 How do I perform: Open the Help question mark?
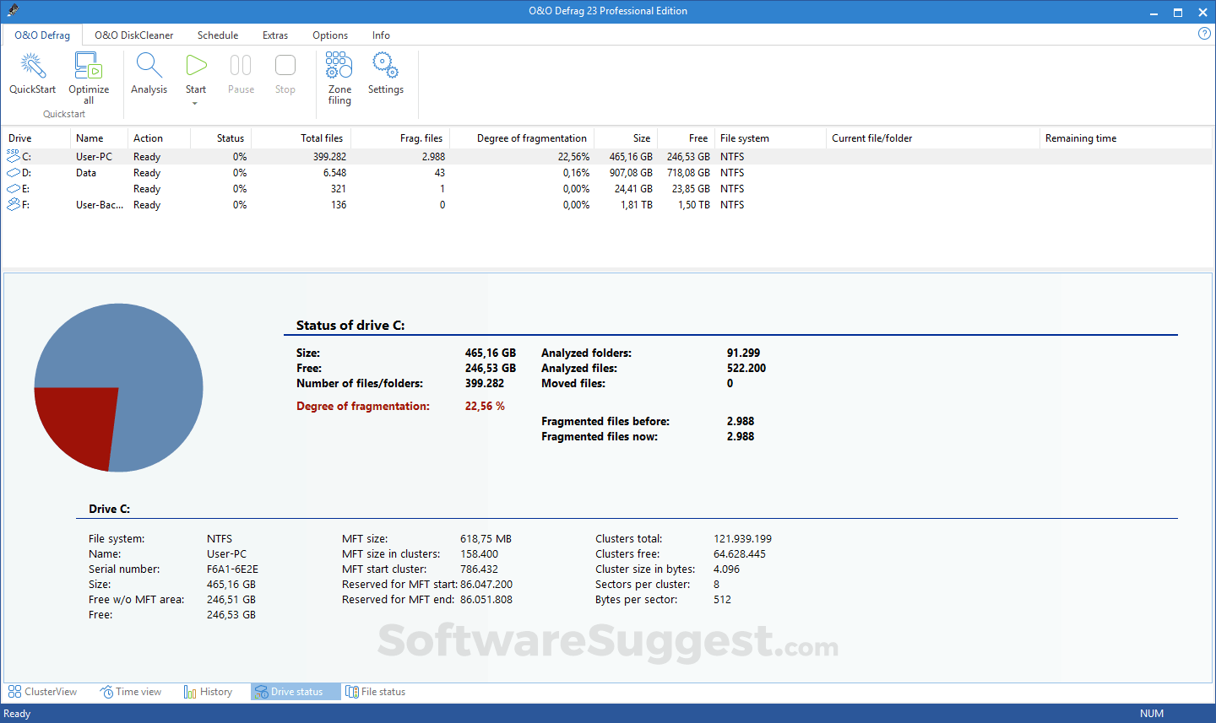pyautogui.click(x=1204, y=34)
